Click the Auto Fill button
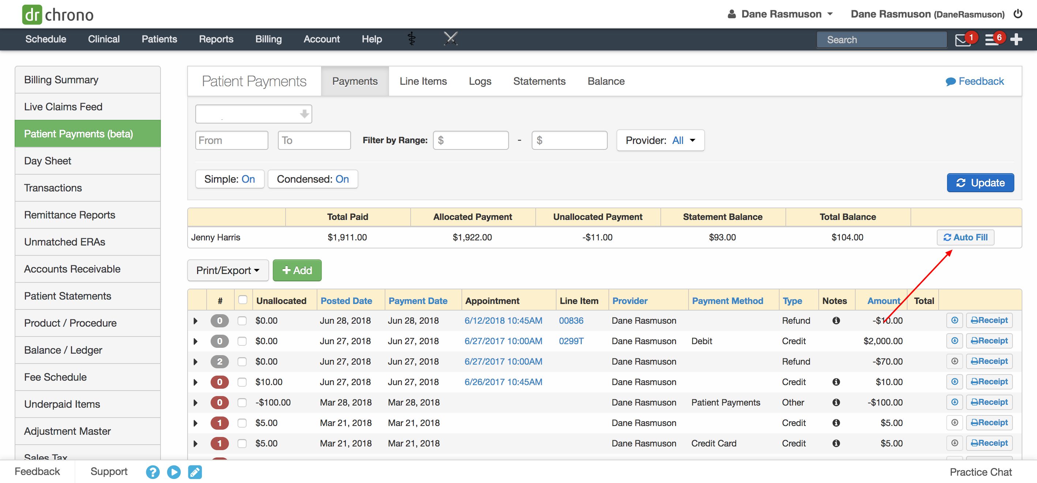This screenshot has height=483, width=1037. 965,237
